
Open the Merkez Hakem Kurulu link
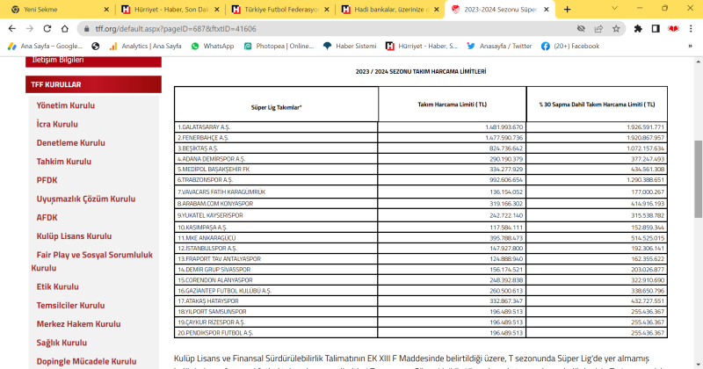point(78,323)
